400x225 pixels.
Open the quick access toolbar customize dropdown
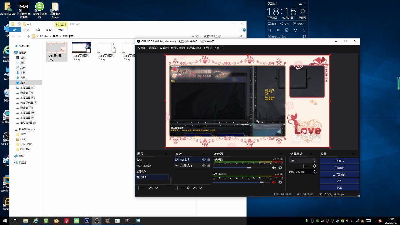28,24
